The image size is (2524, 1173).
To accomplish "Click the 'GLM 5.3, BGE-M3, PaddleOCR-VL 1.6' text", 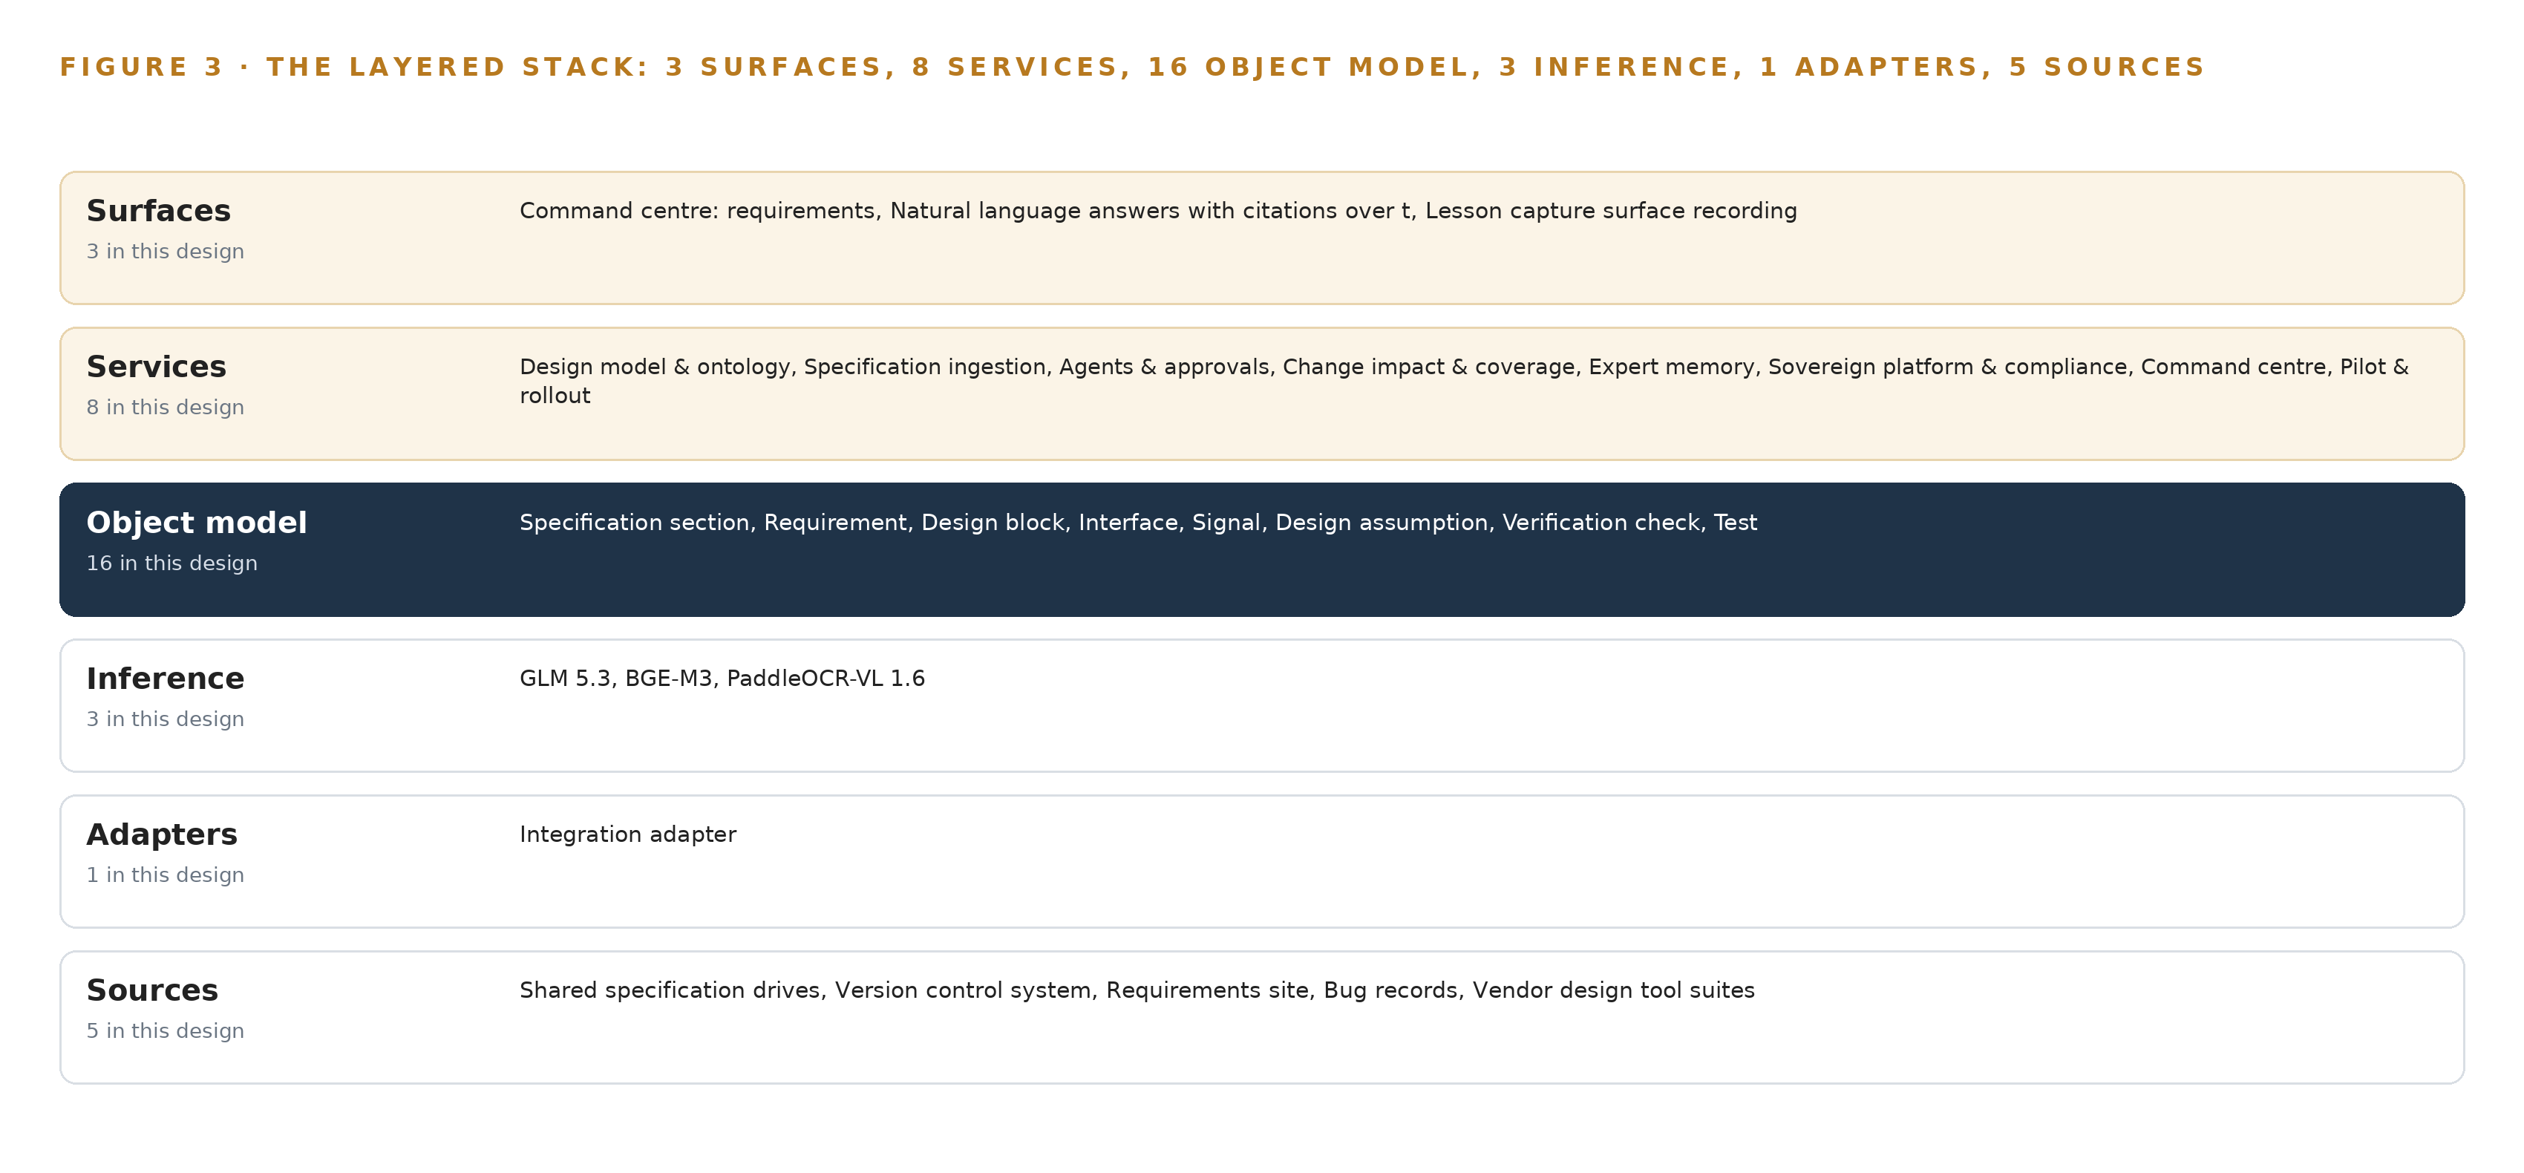I will 722,678.
